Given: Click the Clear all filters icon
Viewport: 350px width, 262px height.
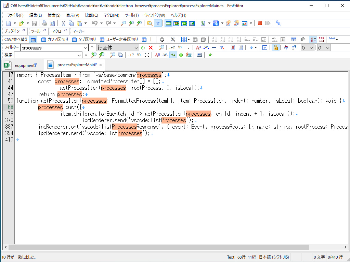Looking at the screenshot, I should point(222,47).
